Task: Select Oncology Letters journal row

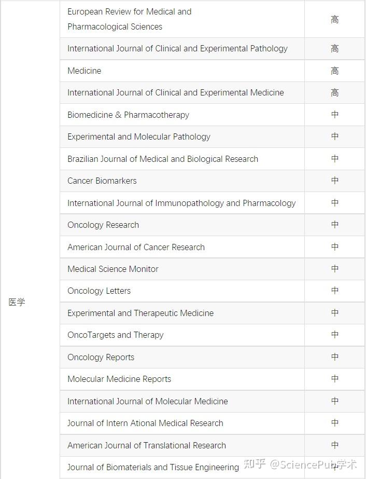Action: (99, 291)
